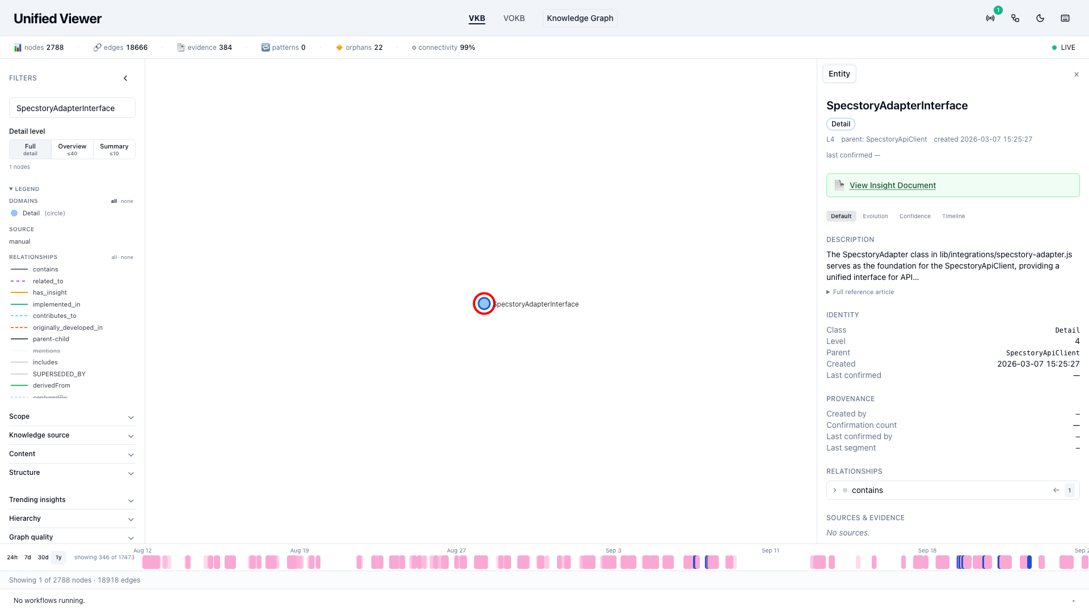The height and width of the screenshot is (612, 1089).
Task: Click the incoming arrow on contains relationship
Action: pyautogui.click(x=1056, y=490)
